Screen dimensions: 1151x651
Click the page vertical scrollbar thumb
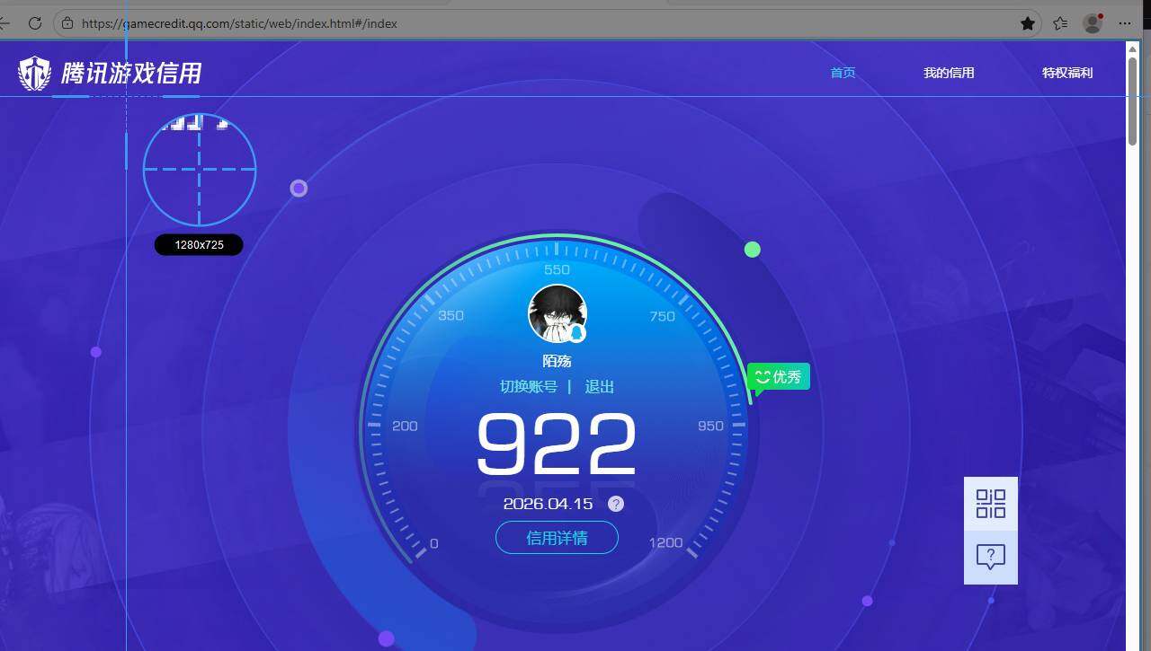click(x=1132, y=99)
